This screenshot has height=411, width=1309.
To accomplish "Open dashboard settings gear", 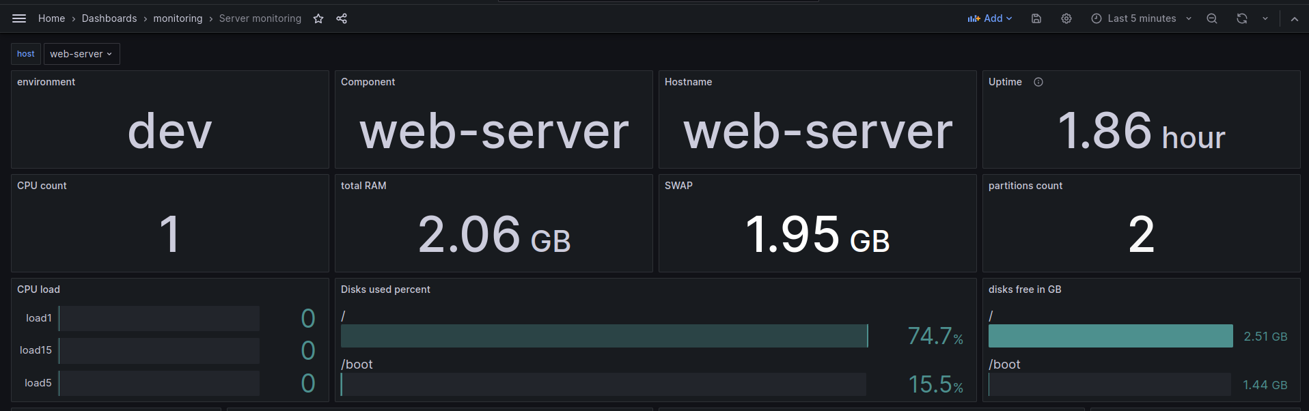I will (1066, 18).
